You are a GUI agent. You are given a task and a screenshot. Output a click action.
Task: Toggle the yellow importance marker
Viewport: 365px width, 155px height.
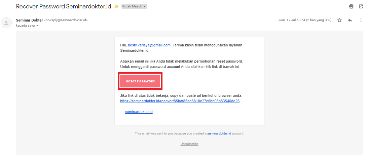pos(116,6)
